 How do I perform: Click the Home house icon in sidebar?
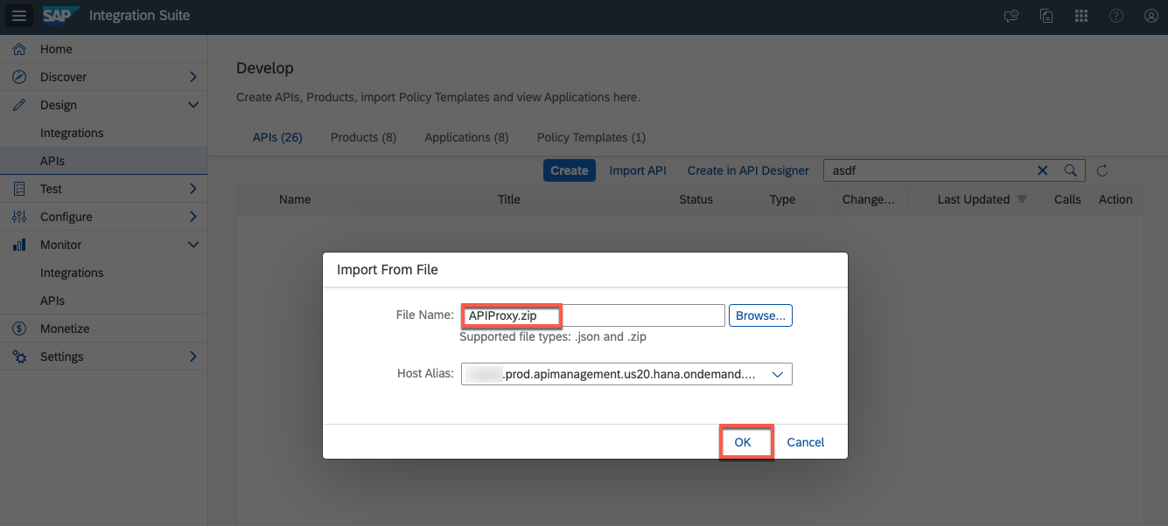click(19, 49)
